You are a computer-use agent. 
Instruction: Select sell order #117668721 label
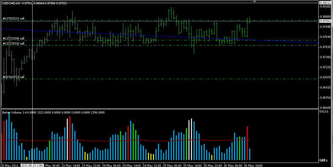click(x=14, y=77)
